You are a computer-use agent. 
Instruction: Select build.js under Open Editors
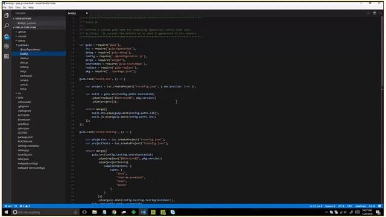[x=27, y=23]
